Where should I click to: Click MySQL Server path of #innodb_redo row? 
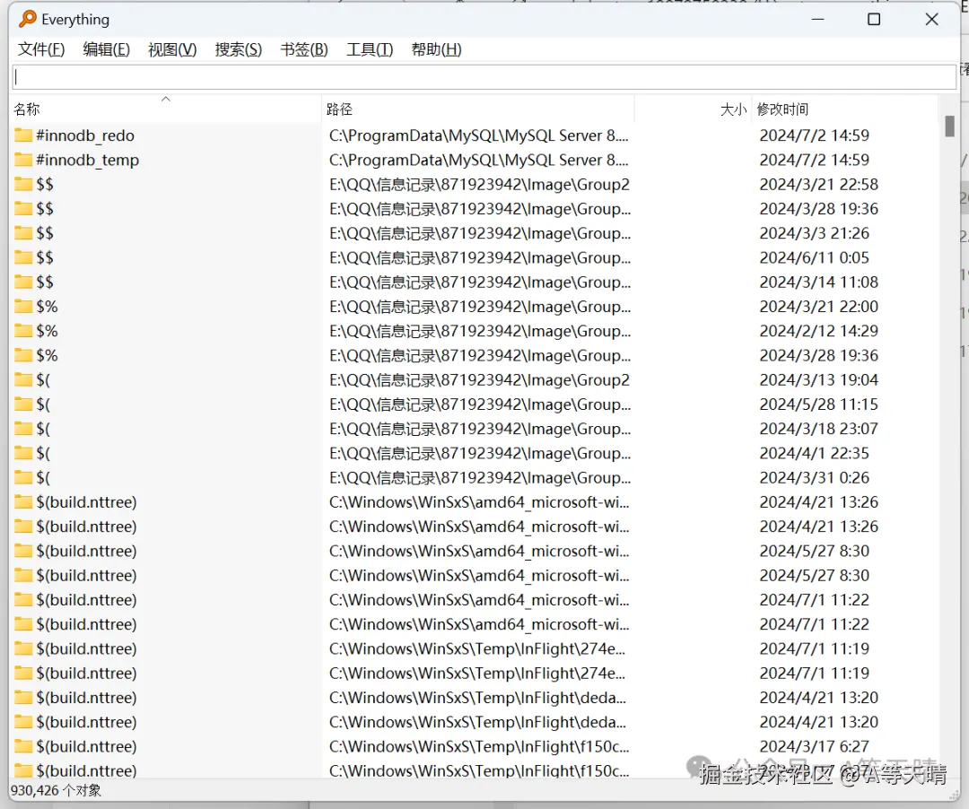tap(478, 135)
